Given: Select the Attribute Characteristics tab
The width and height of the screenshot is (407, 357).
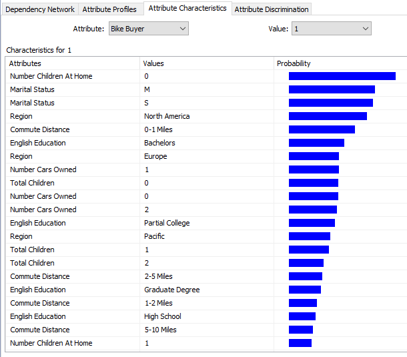Looking at the screenshot, I should tap(187, 9).
